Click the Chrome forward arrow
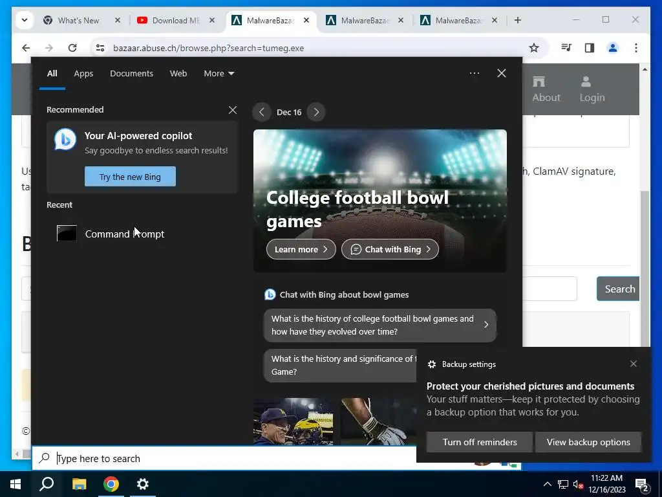 click(49, 48)
